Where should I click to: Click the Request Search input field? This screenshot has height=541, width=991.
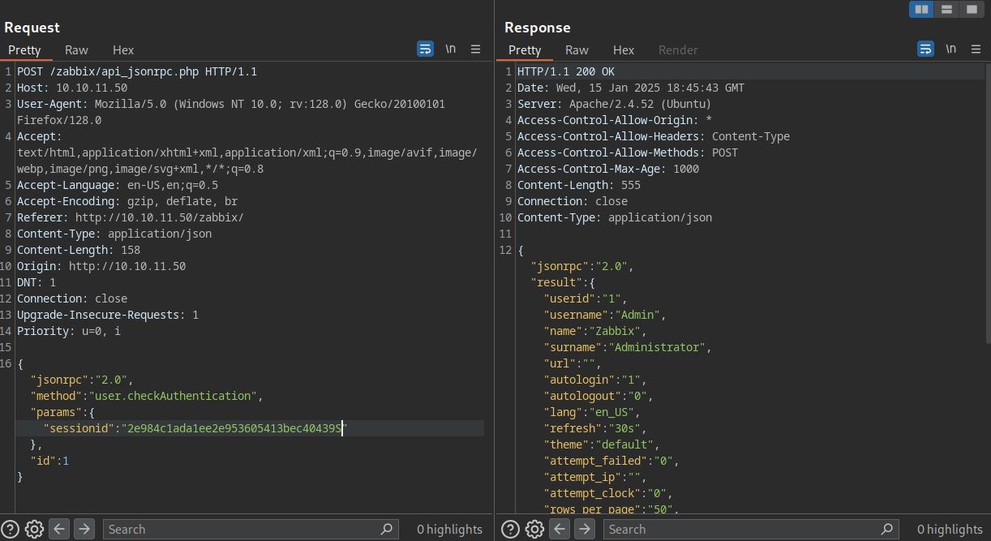coord(243,530)
